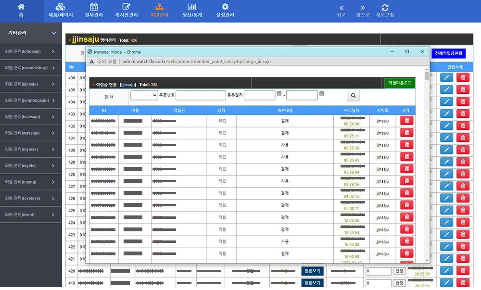The image size is (481, 290).
Task: Expand 회원 관리(namehistory) sidebar item
Action: (31, 68)
